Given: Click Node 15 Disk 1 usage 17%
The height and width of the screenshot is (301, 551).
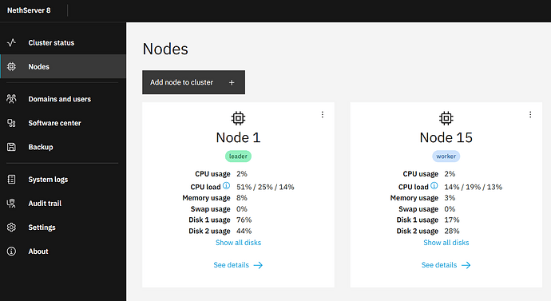Looking at the screenshot, I should (x=452, y=220).
